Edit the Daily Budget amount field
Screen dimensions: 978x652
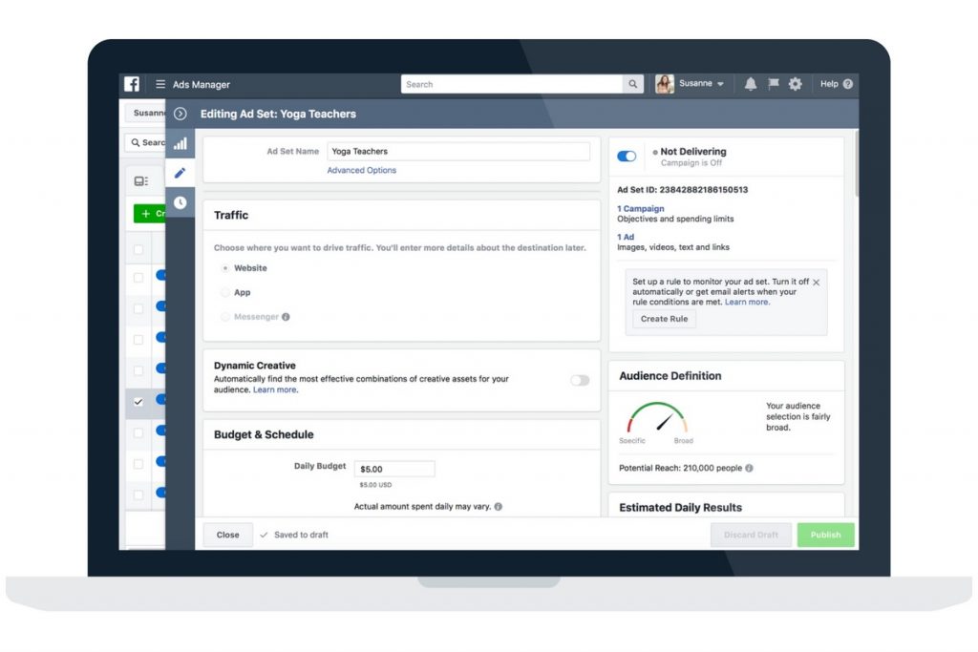tap(394, 468)
